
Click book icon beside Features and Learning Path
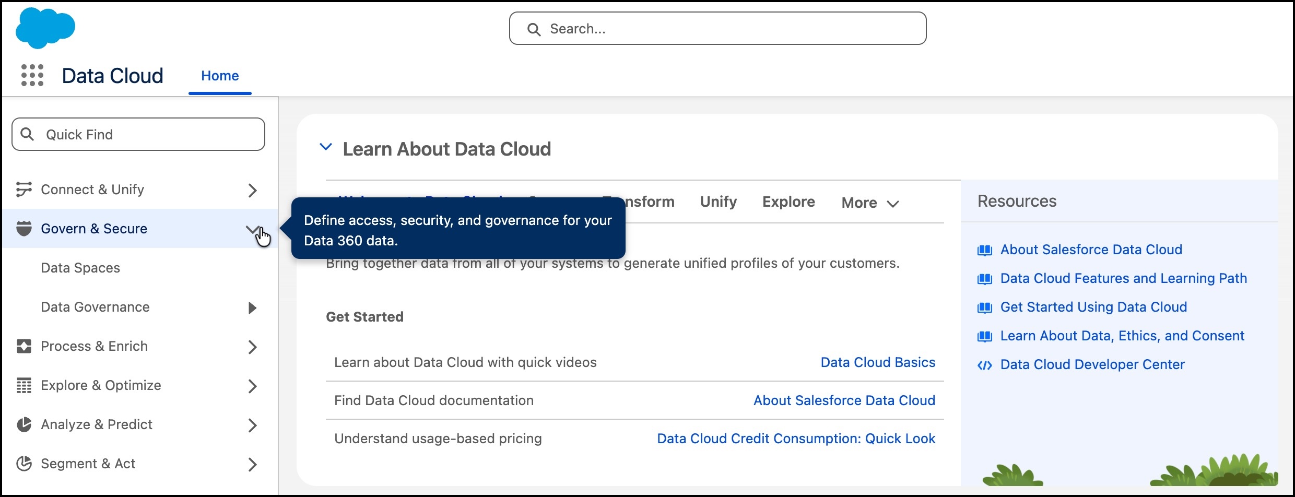(x=985, y=279)
